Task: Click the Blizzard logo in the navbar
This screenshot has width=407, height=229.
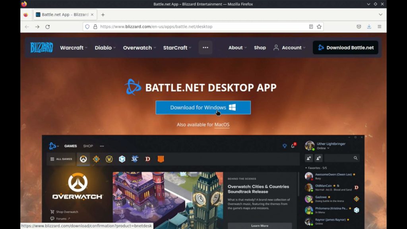Action: (x=41, y=48)
